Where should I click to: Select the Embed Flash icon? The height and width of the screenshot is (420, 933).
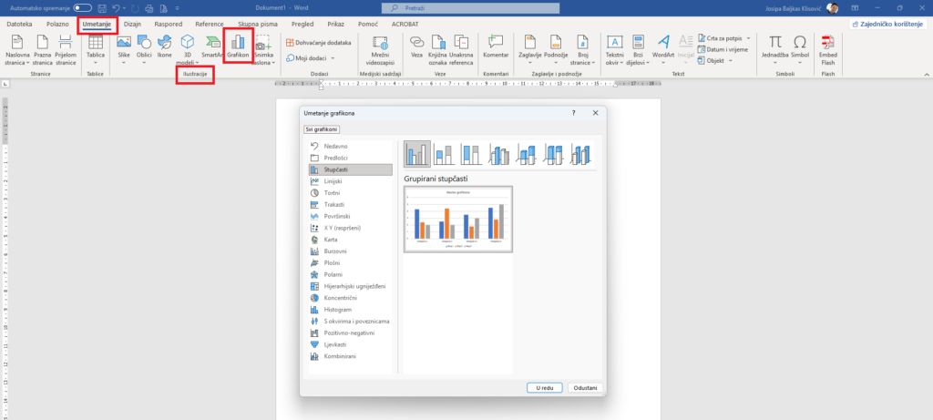pos(828,47)
